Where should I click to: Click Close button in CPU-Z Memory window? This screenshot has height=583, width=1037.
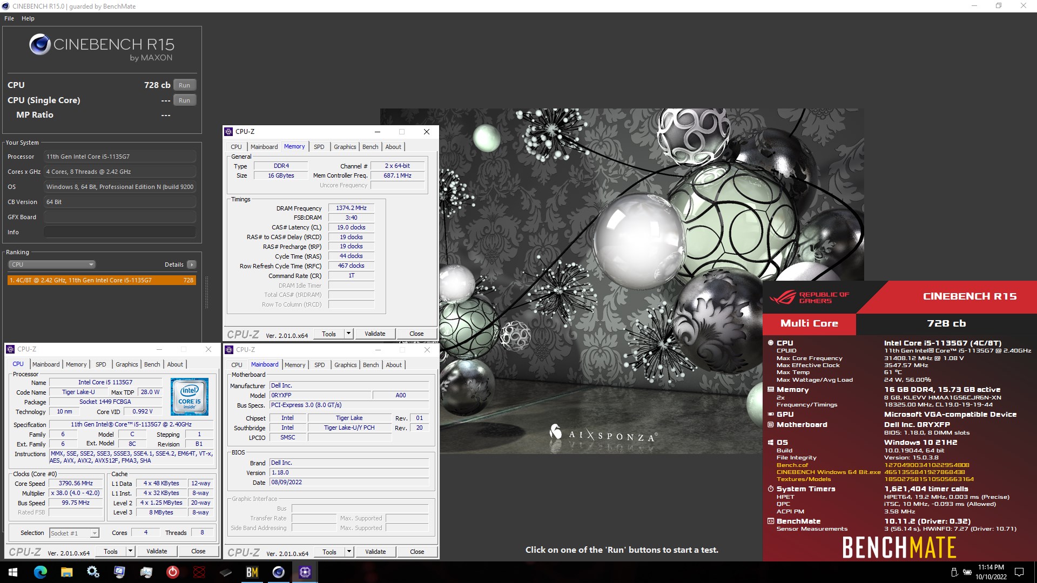(416, 334)
